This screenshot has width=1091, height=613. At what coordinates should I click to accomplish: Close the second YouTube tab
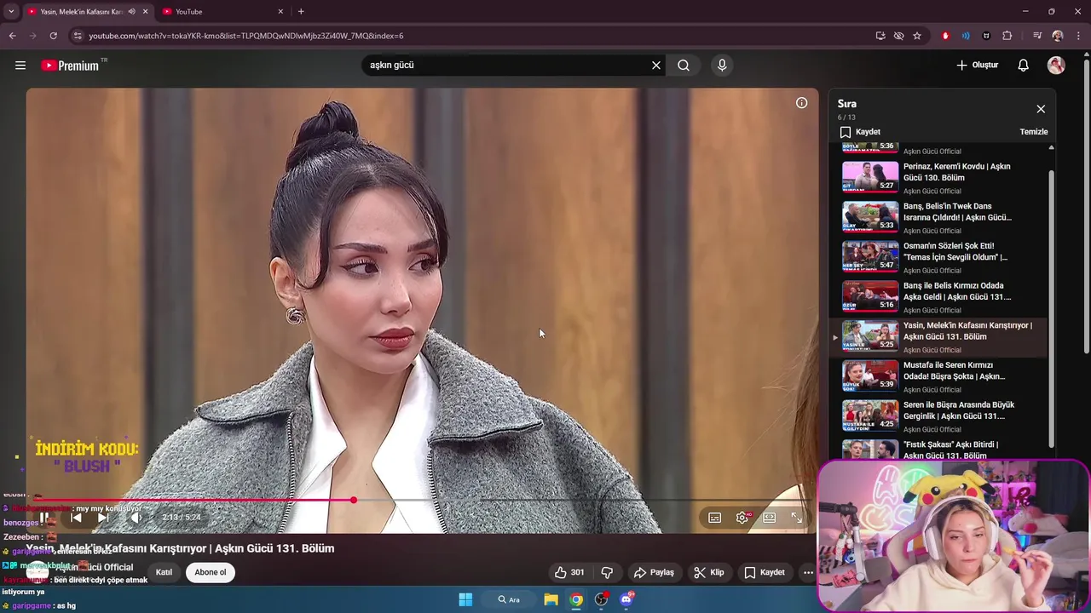280,12
